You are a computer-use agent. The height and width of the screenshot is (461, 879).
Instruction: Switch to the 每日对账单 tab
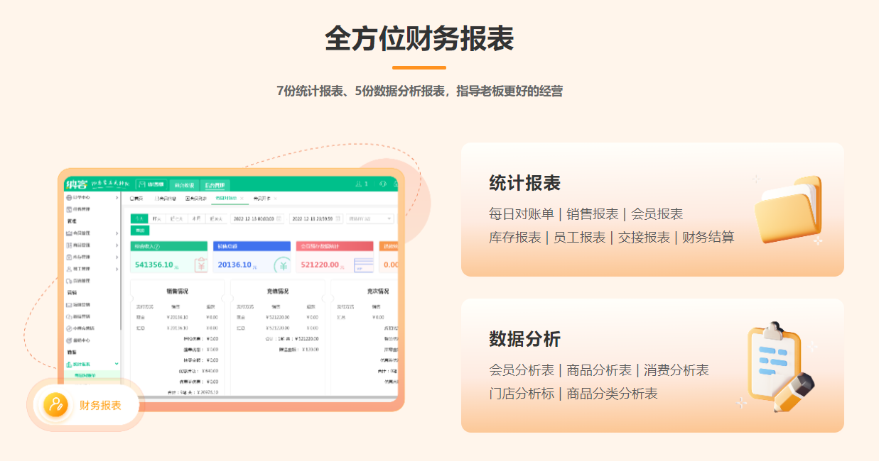(227, 198)
